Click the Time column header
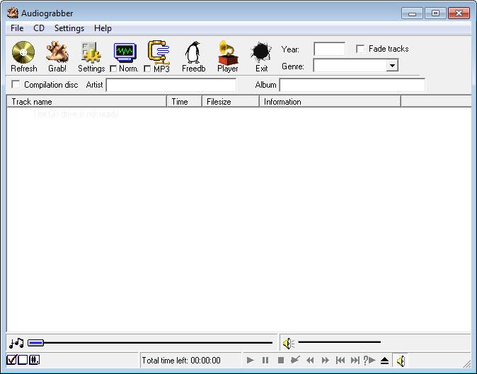This screenshot has width=477, height=374. pos(184,102)
